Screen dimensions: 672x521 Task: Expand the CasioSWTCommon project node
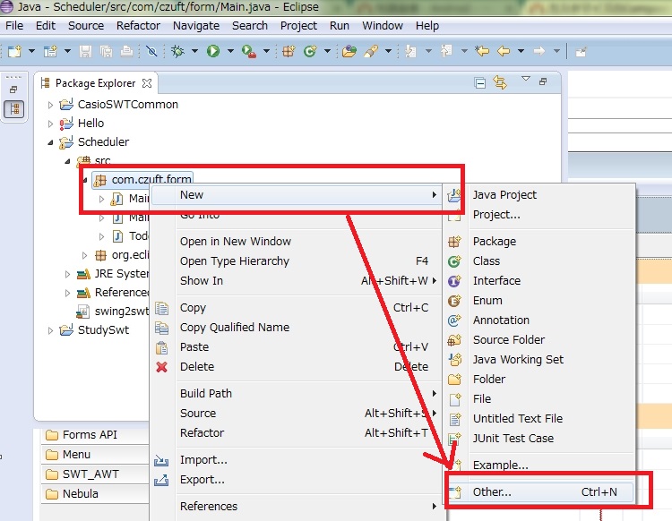[51, 105]
